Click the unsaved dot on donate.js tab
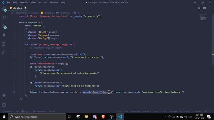The width and height of the screenshot is (214, 120). pyautogui.click(x=25, y=8)
